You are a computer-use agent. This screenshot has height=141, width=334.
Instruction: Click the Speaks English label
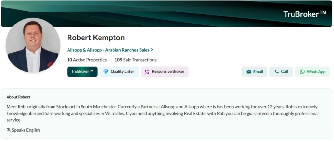point(26,130)
